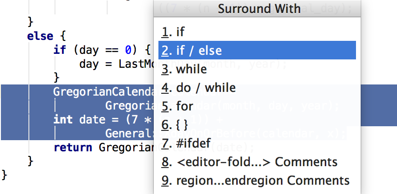This screenshot has width=397, height=194.
Task: Select the "do / while" entry
Action: pyautogui.click(x=198, y=88)
